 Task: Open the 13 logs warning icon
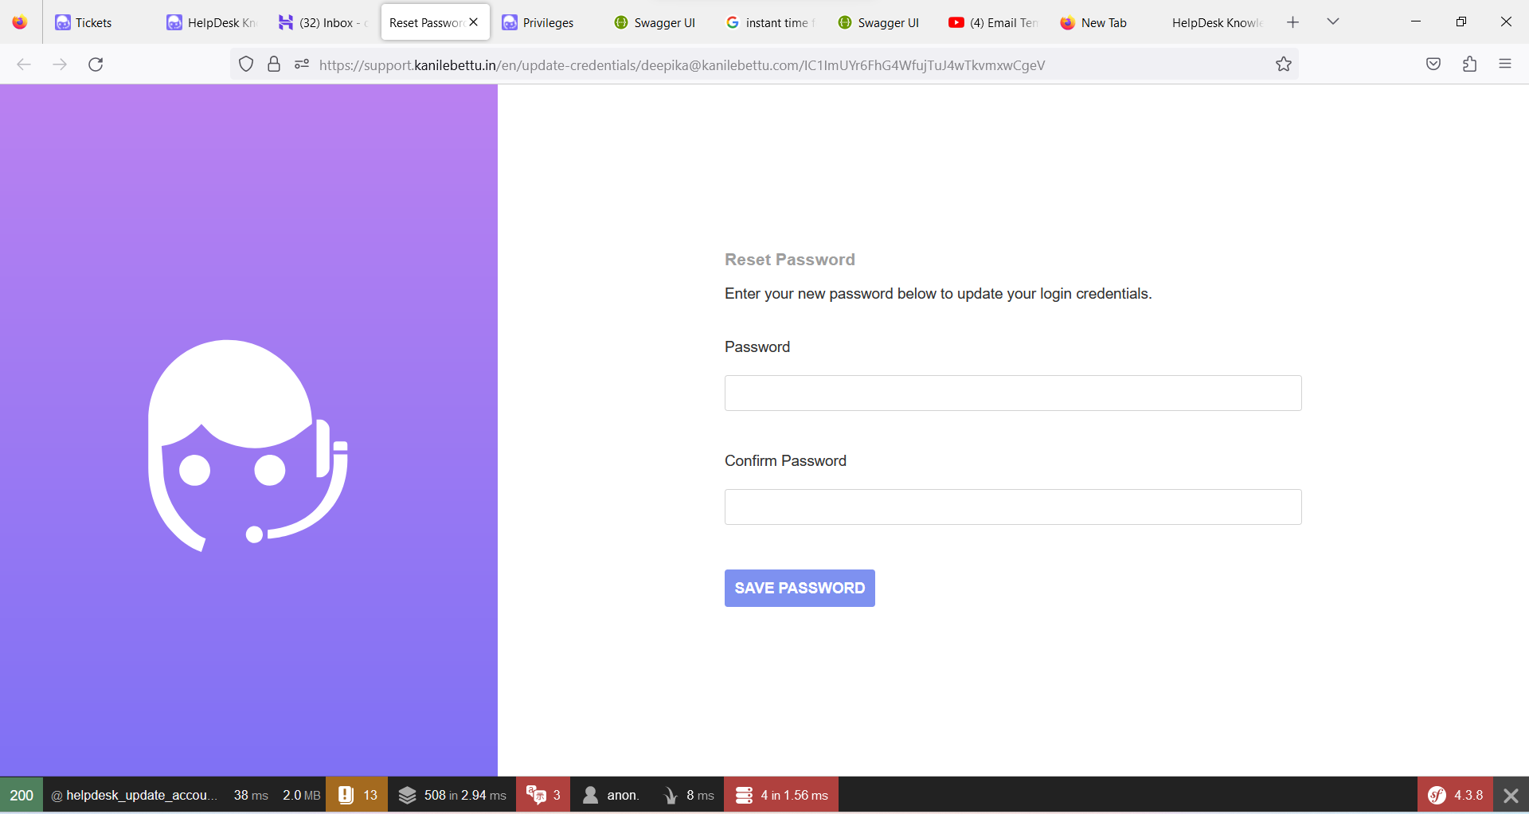coord(357,795)
